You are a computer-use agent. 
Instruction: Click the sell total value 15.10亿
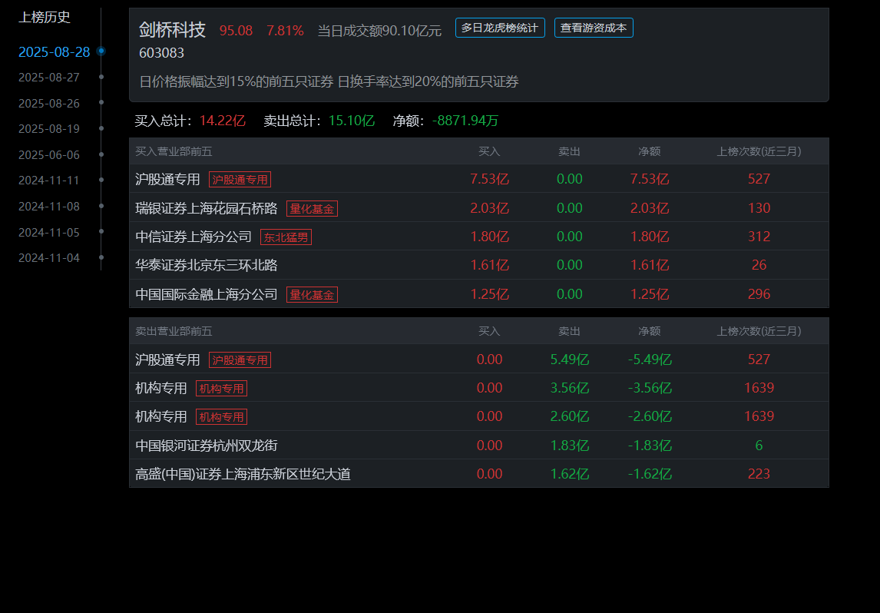pos(352,120)
